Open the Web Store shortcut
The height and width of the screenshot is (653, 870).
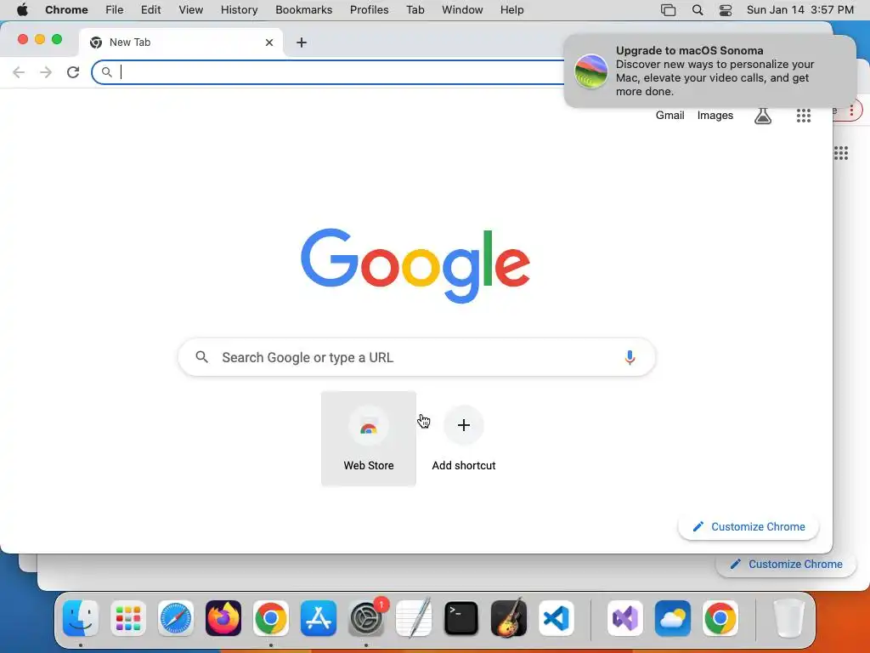pos(369,439)
